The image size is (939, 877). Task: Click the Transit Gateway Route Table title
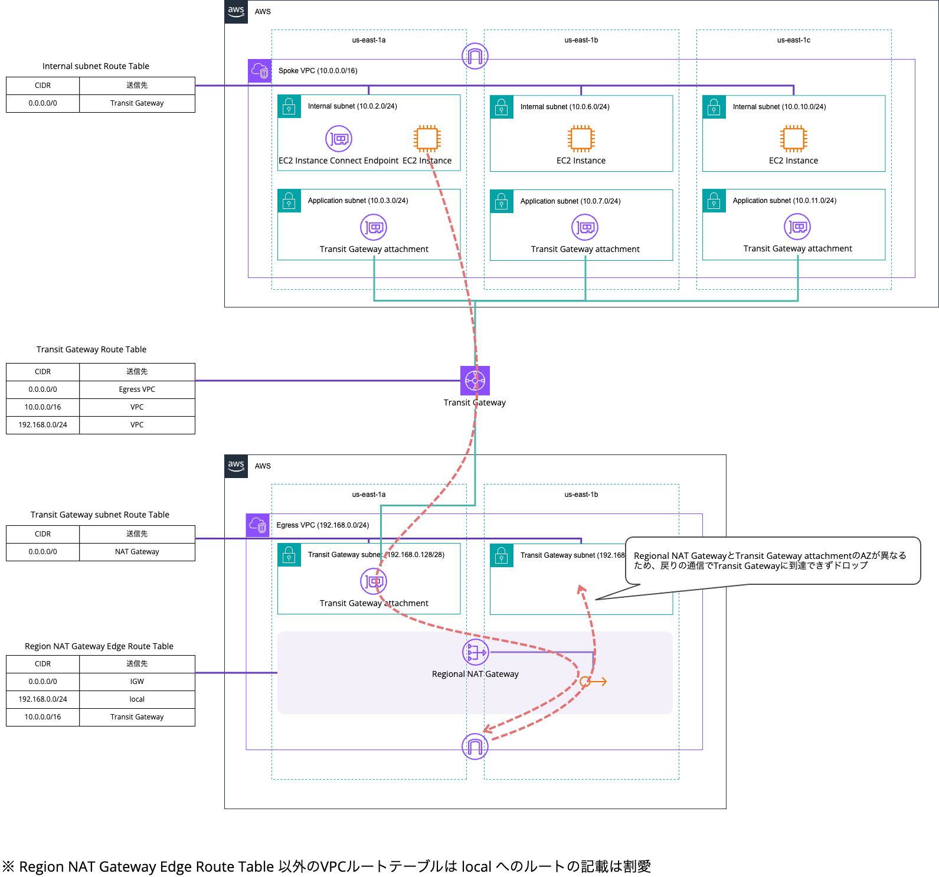[91, 349]
